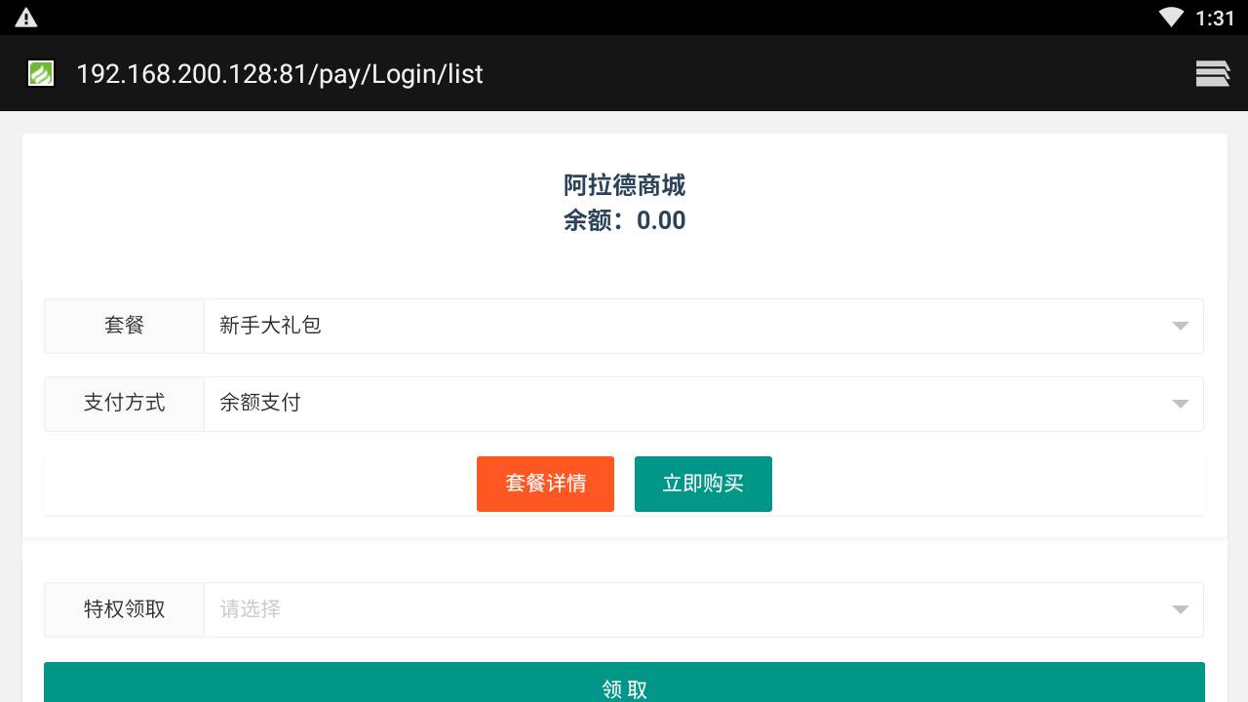This screenshot has width=1248, height=702.
Task: Click the arrow icon in 特权领取 row
Action: click(x=1180, y=609)
